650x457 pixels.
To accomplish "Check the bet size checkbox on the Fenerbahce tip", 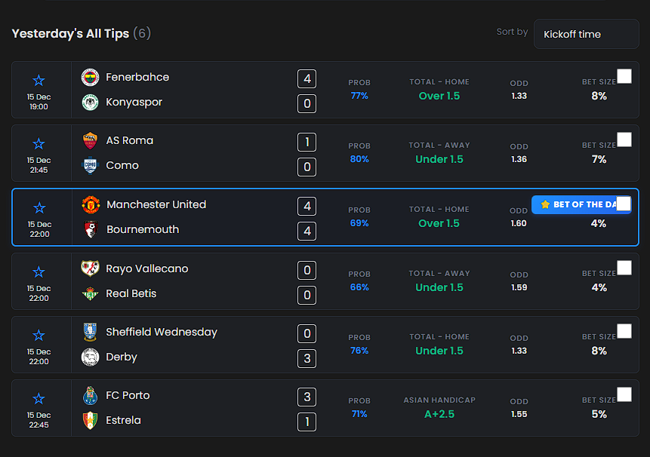I will pyautogui.click(x=624, y=75).
